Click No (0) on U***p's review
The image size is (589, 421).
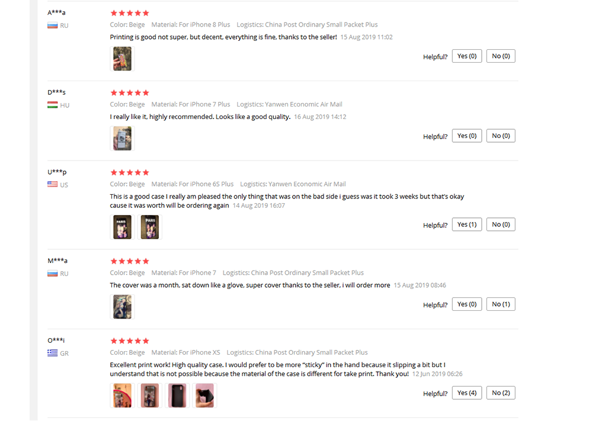pos(501,224)
